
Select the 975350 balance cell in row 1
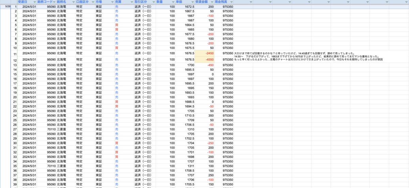tap(224, 7)
